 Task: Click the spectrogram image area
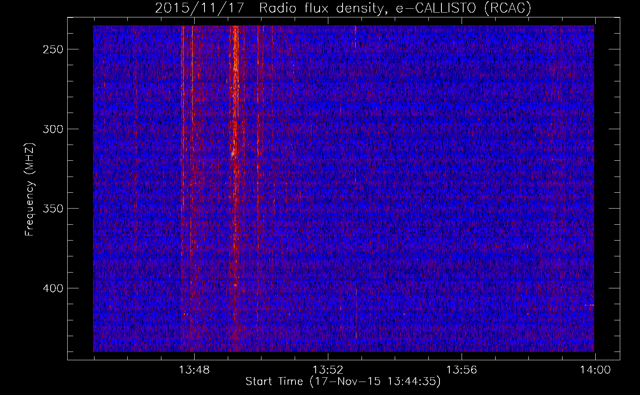point(343,188)
